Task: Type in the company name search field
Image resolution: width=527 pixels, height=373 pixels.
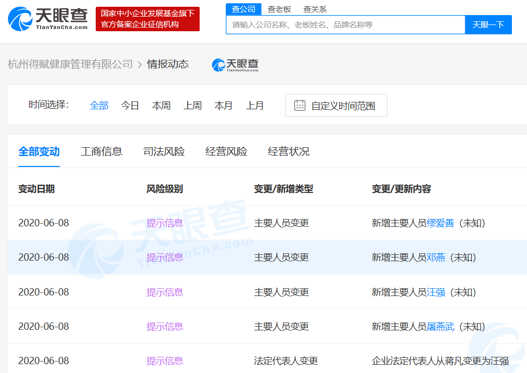Action: coord(344,24)
